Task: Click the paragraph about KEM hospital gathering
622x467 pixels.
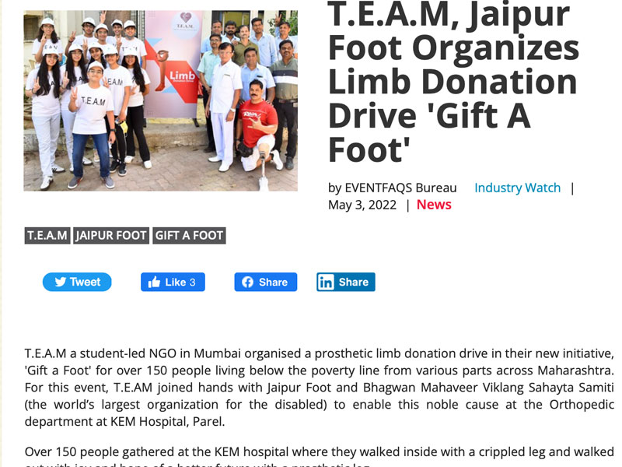Action: [x=320, y=456]
